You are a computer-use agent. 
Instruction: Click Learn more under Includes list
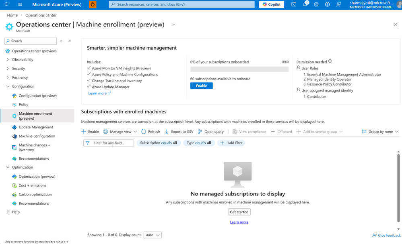pyautogui.click(x=99, y=94)
